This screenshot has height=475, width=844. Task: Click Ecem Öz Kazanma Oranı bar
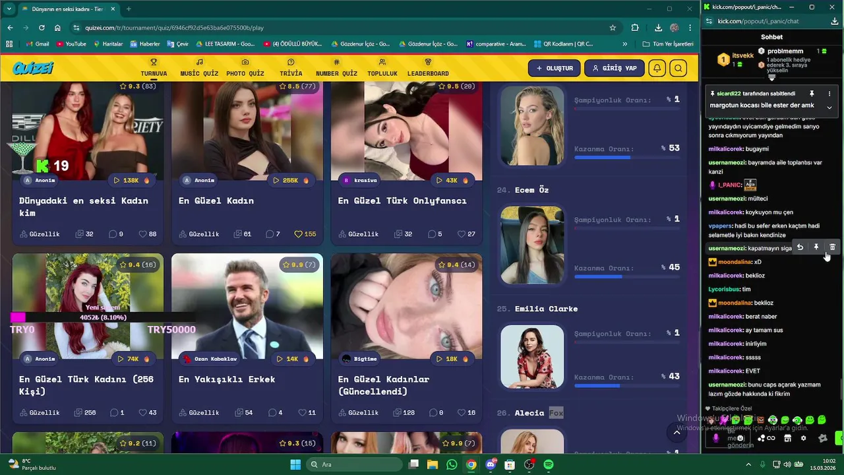pyautogui.click(x=626, y=277)
